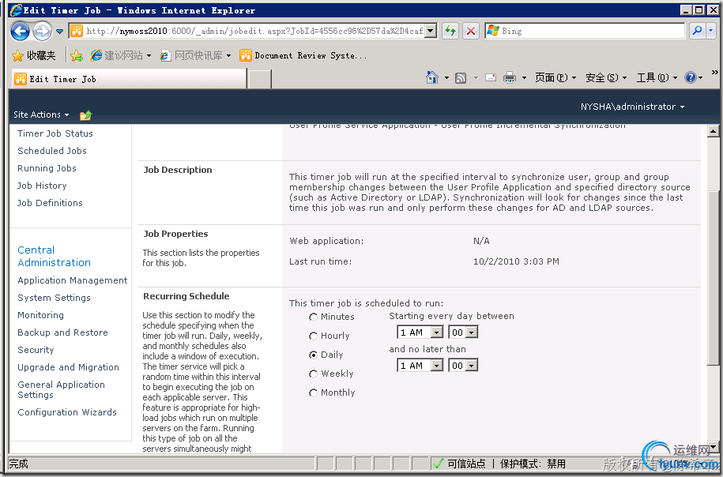The width and height of the screenshot is (723, 477).
Task: Open the 页面(P) Page menu
Action: (x=555, y=77)
